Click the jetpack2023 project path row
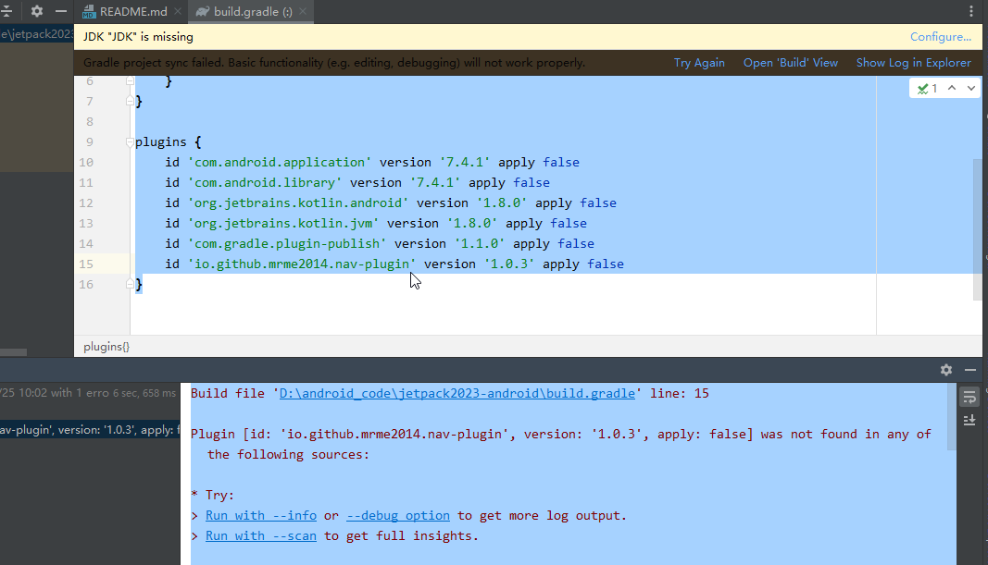 point(37,34)
